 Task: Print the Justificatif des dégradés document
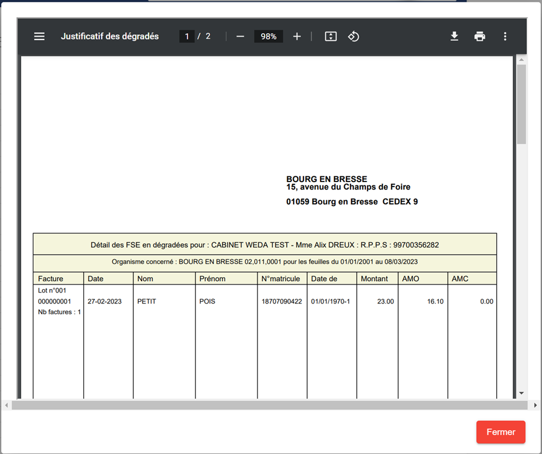click(x=479, y=37)
